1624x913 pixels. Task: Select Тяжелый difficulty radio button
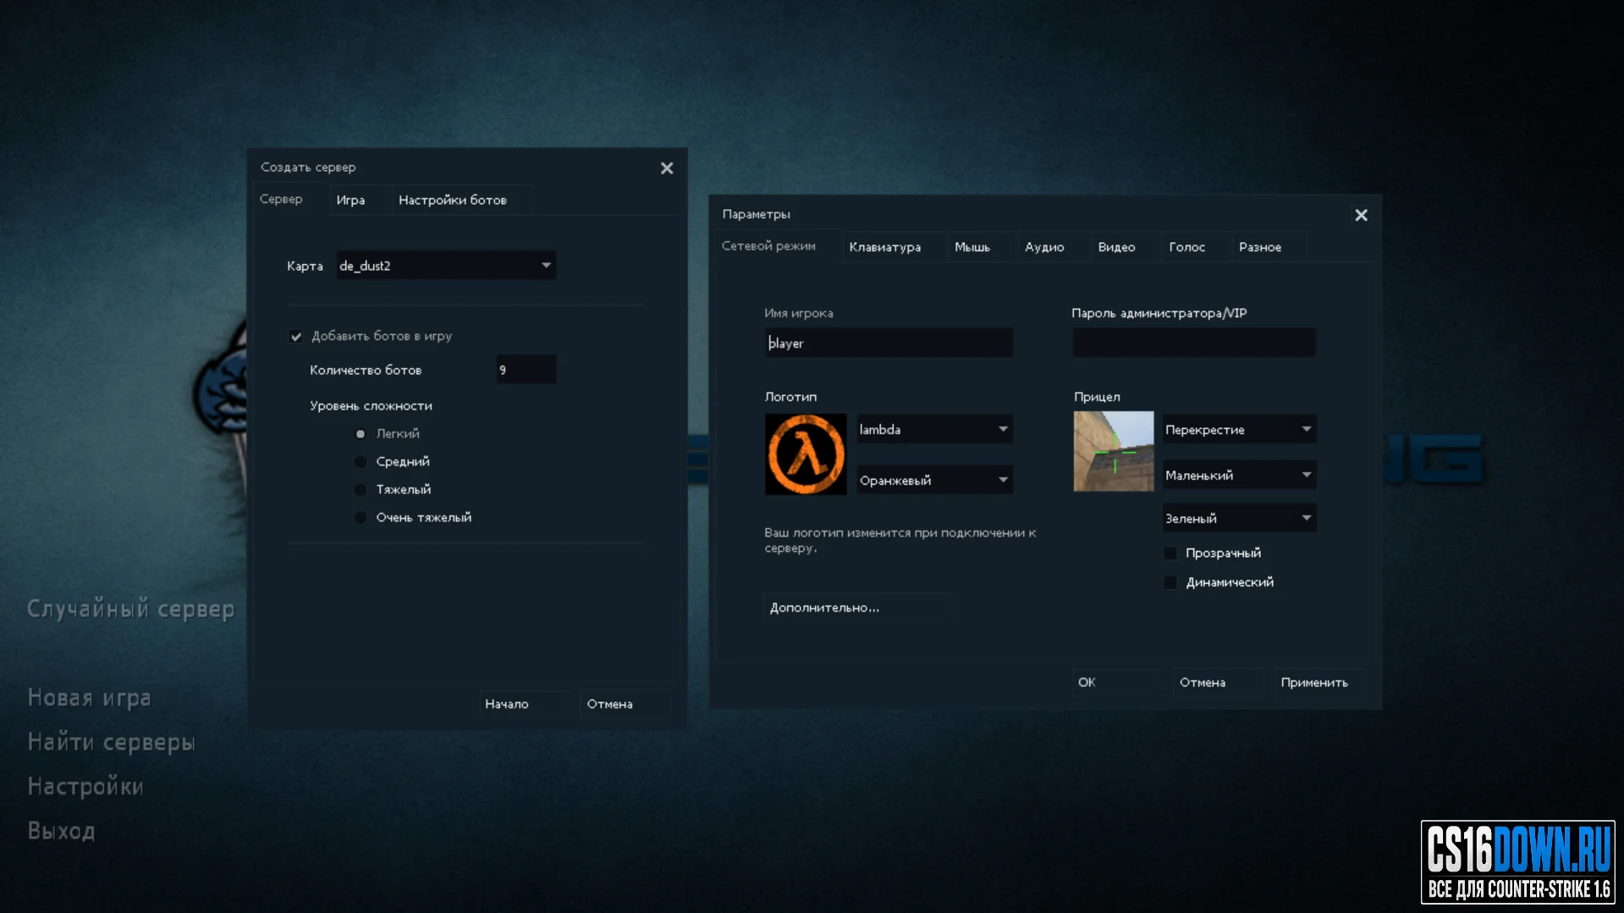[361, 490]
